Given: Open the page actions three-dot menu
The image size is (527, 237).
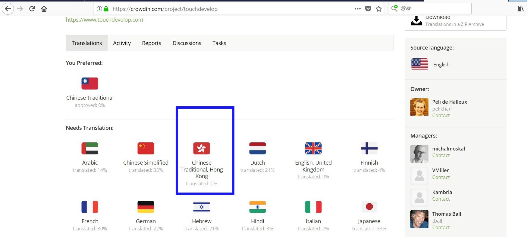Looking at the screenshot, I should [x=358, y=9].
